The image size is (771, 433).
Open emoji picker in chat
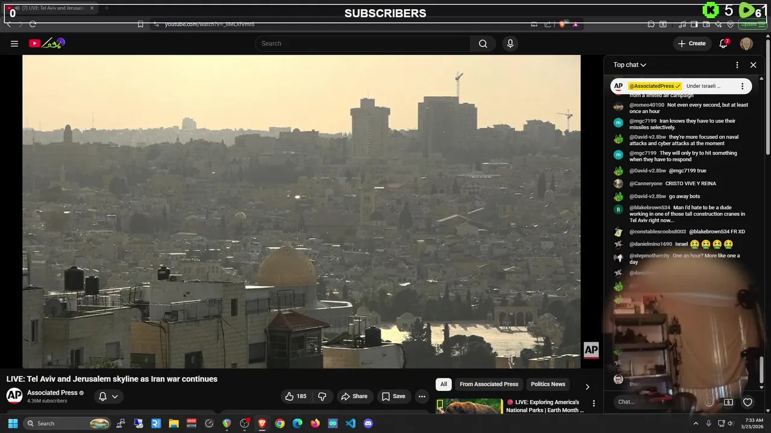[x=710, y=402]
